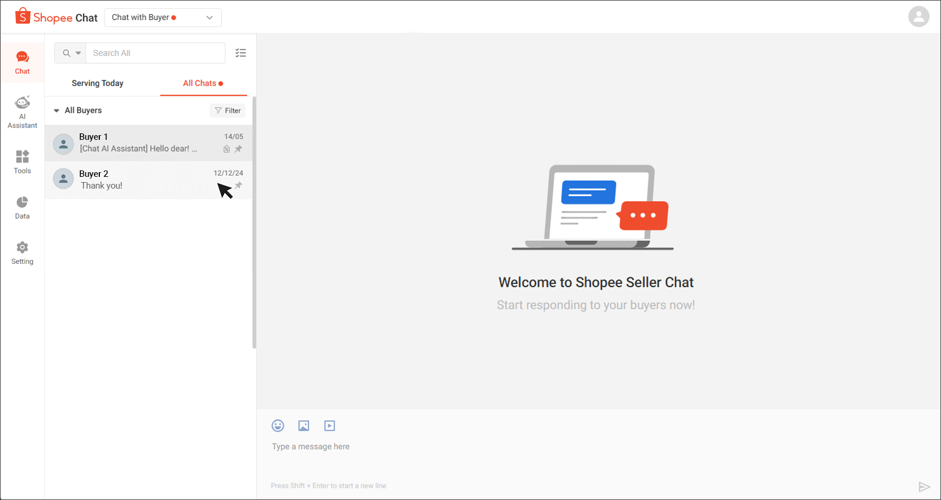Switch to All Chats tab
This screenshot has height=500, width=941.
coord(203,83)
